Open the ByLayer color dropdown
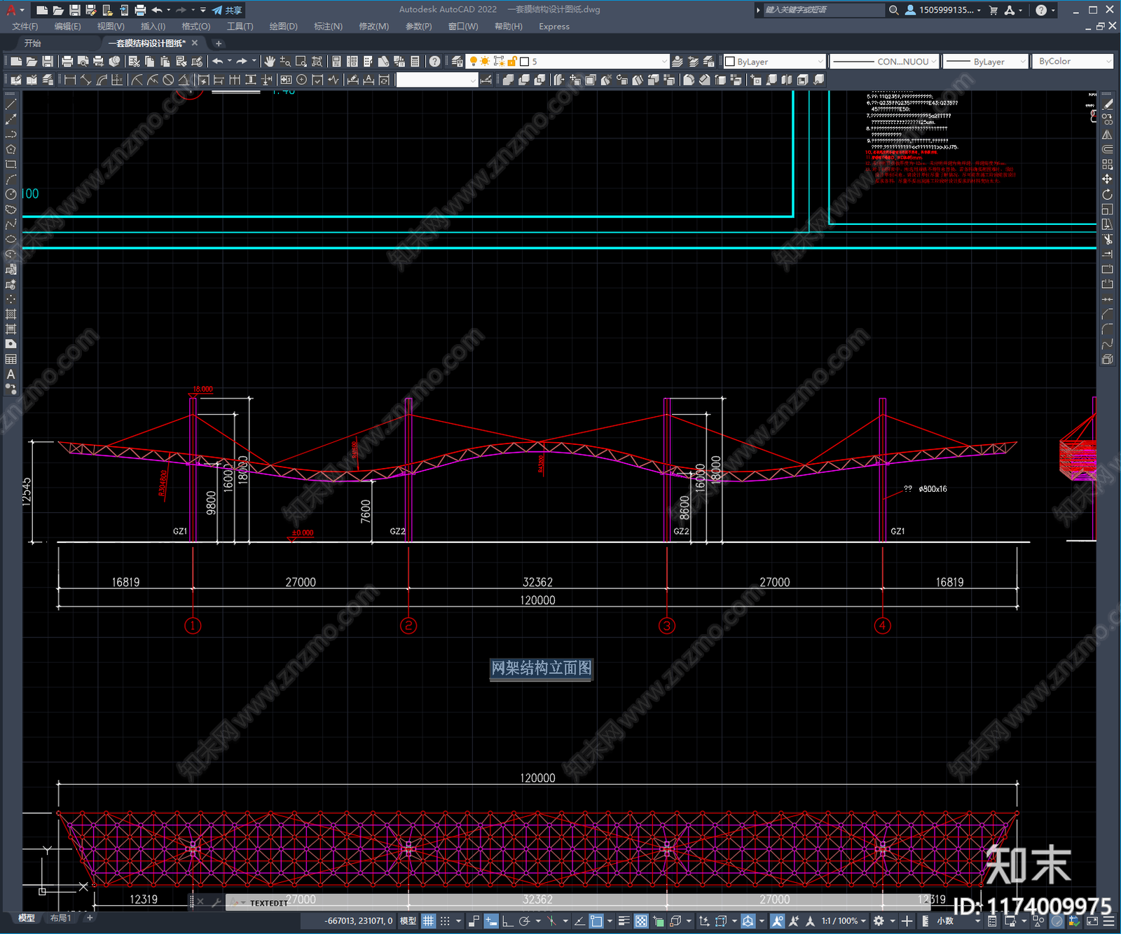The height and width of the screenshot is (934, 1121). click(x=774, y=62)
